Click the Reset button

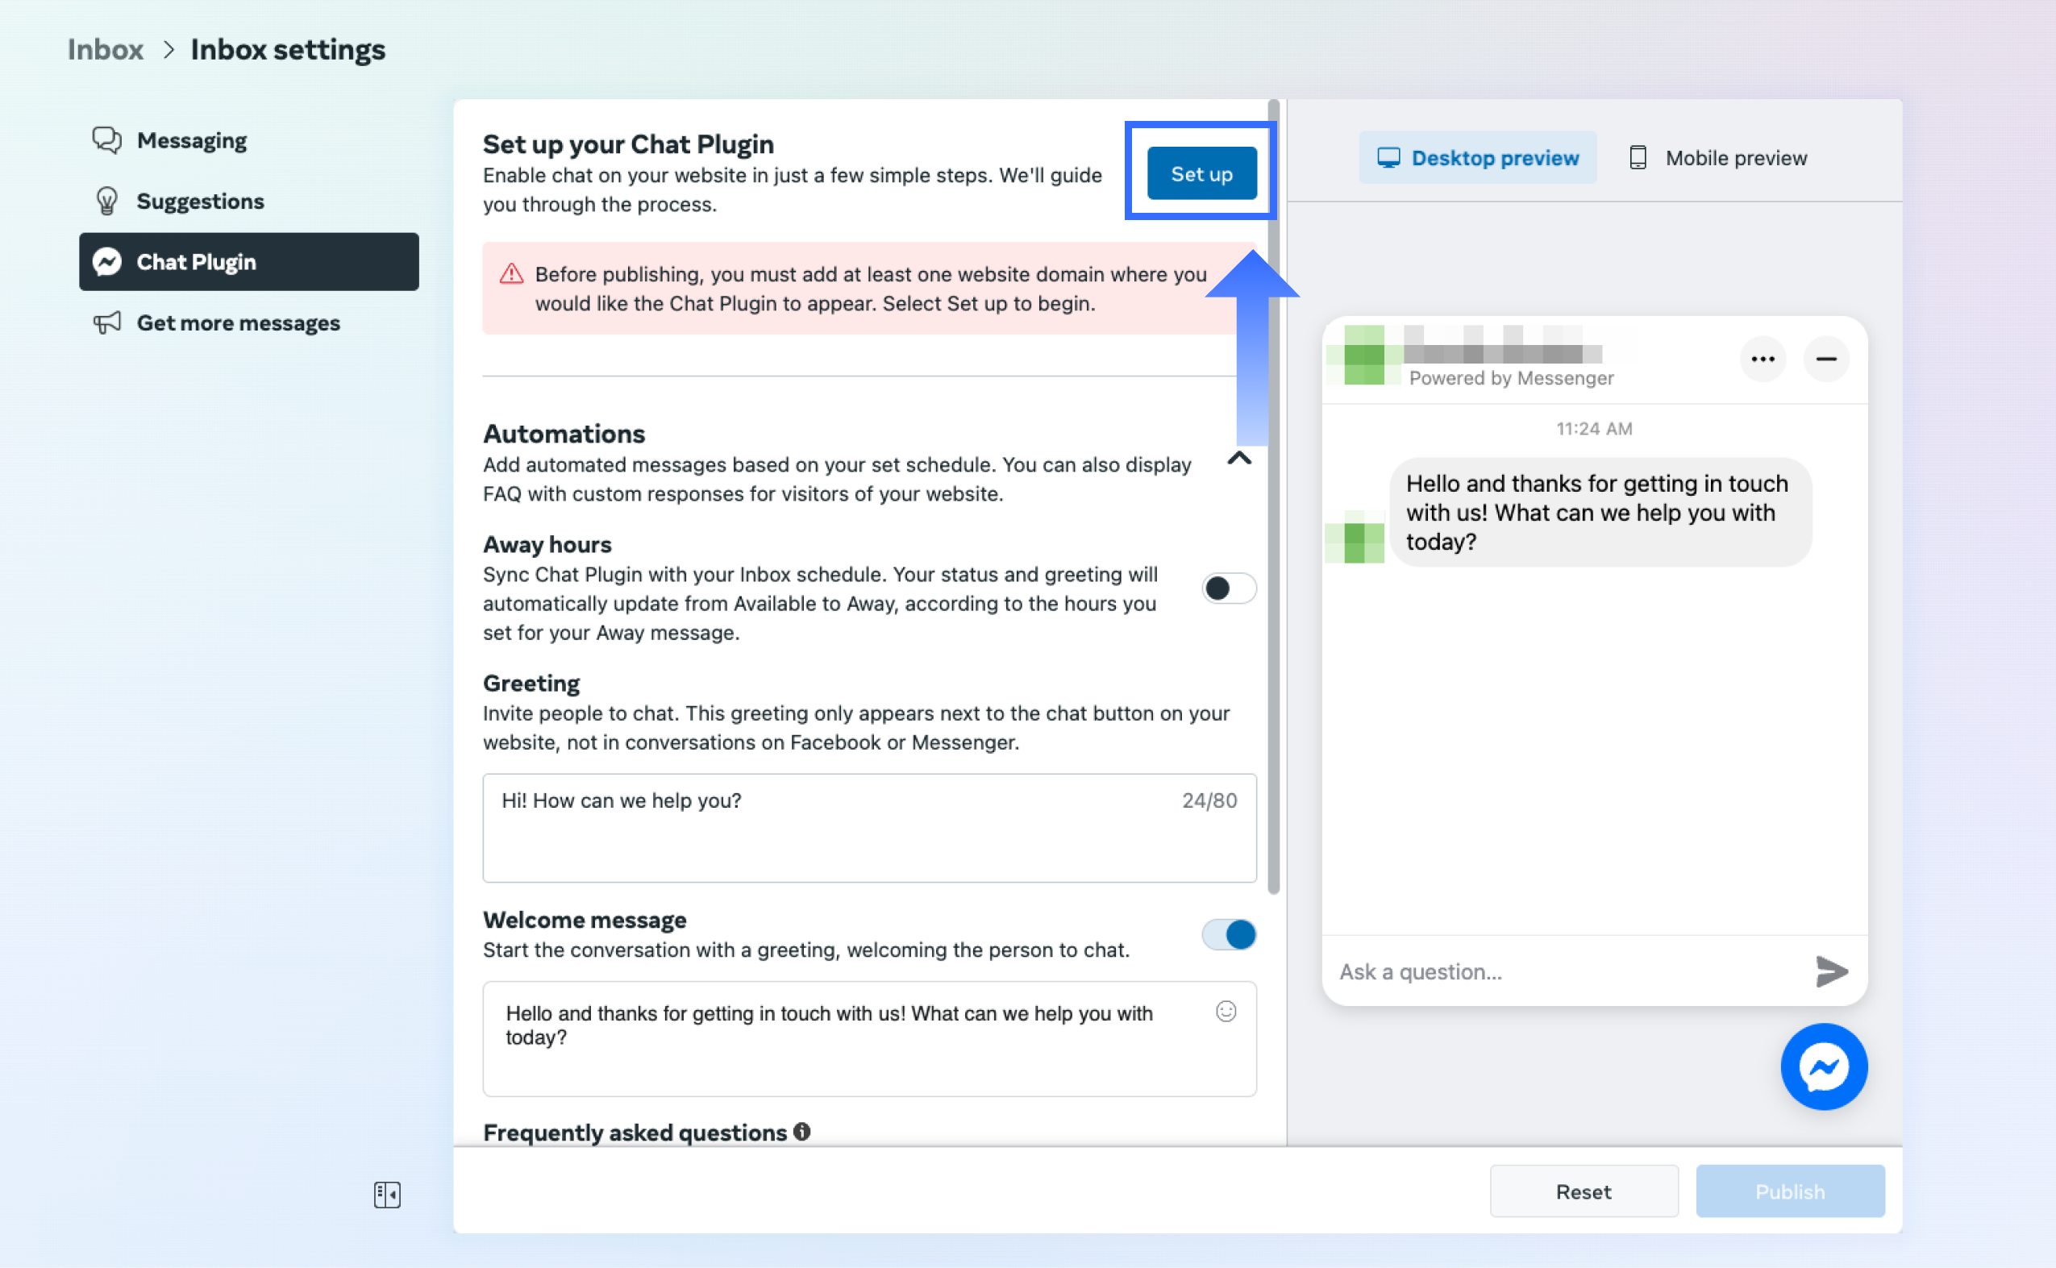coord(1583,1191)
